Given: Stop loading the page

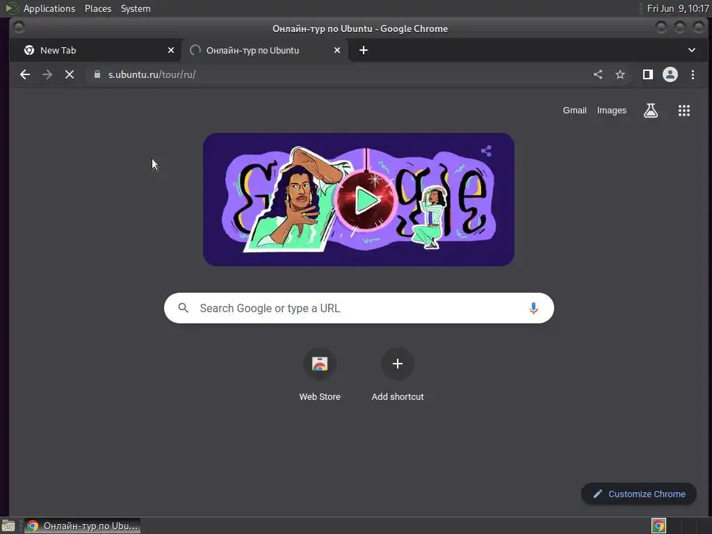Looking at the screenshot, I should pos(70,74).
